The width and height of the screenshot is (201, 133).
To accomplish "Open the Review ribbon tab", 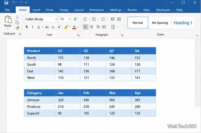I will tap(132, 10).
